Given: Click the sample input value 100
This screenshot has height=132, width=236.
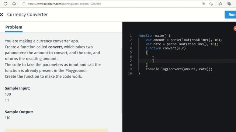Looking at the screenshot, I should pyautogui.click(x=8, y=94).
